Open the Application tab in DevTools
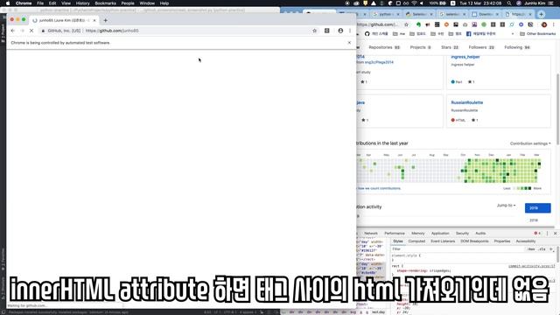560x315 pixels. coord(440,234)
